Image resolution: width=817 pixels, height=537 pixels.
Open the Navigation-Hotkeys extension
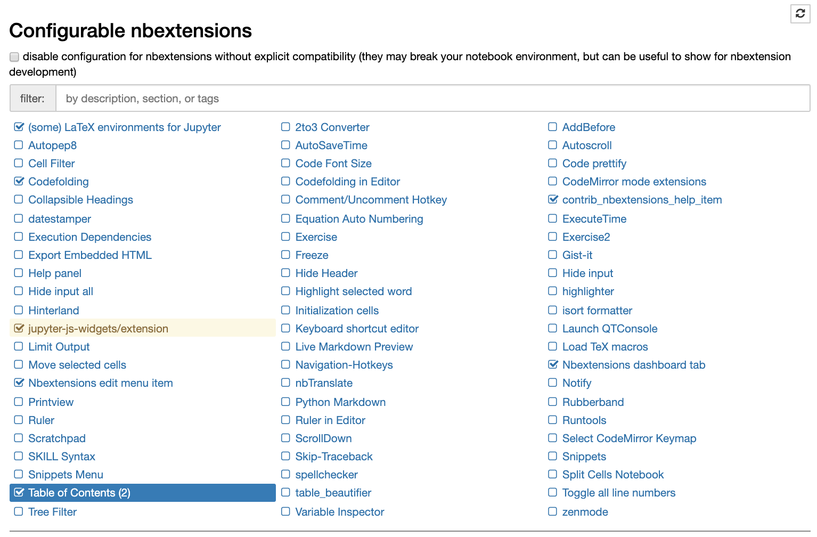pyautogui.click(x=344, y=365)
